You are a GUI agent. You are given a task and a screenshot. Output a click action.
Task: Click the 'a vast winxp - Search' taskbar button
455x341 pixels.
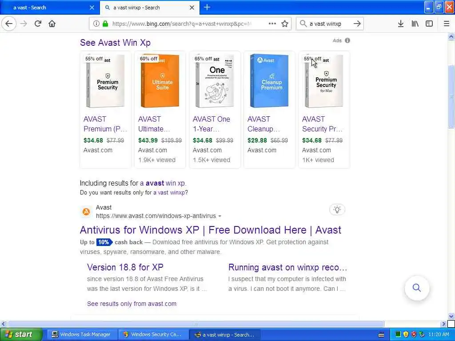[225, 335]
